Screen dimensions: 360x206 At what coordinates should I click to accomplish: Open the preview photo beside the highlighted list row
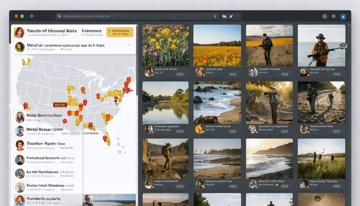click(109, 200)
